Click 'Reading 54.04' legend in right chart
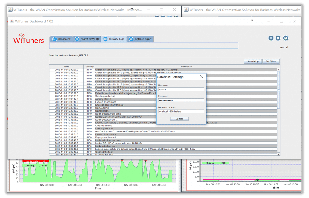This screenshot has height=198, width=309. click(216, 163)
